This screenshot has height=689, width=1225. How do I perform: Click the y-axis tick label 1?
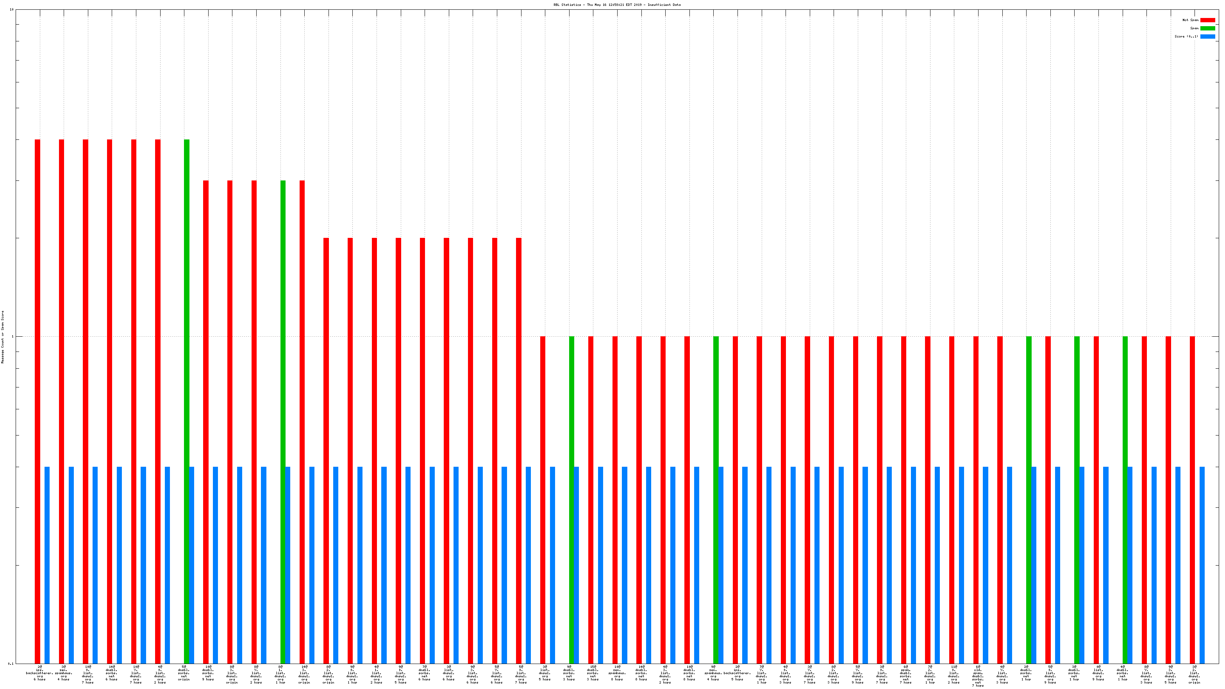[12, 337]
